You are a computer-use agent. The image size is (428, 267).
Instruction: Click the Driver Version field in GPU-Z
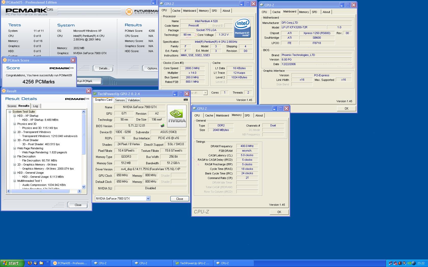[151, 169]
